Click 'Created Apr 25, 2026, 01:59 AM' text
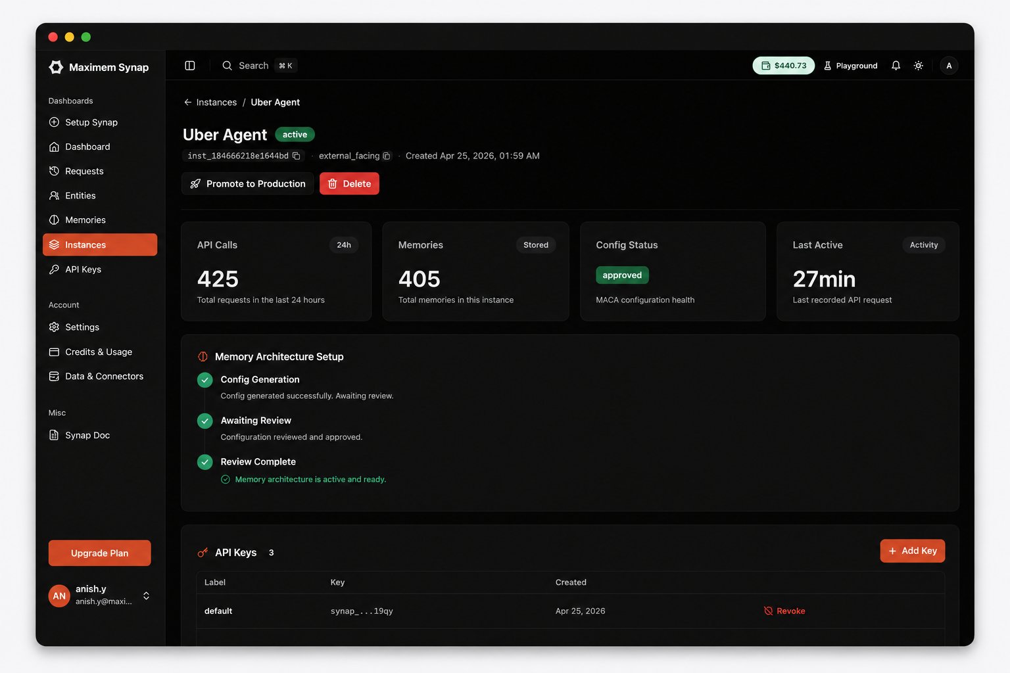Image resolution: width=1010 pixels, height=673 pixels. [x=472, y=156]
